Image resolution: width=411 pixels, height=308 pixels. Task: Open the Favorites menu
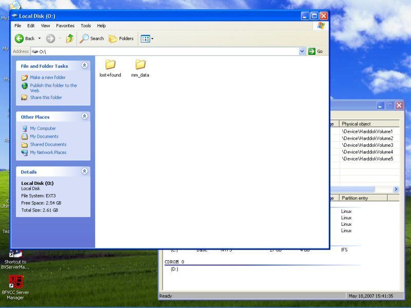coord(65,26)
